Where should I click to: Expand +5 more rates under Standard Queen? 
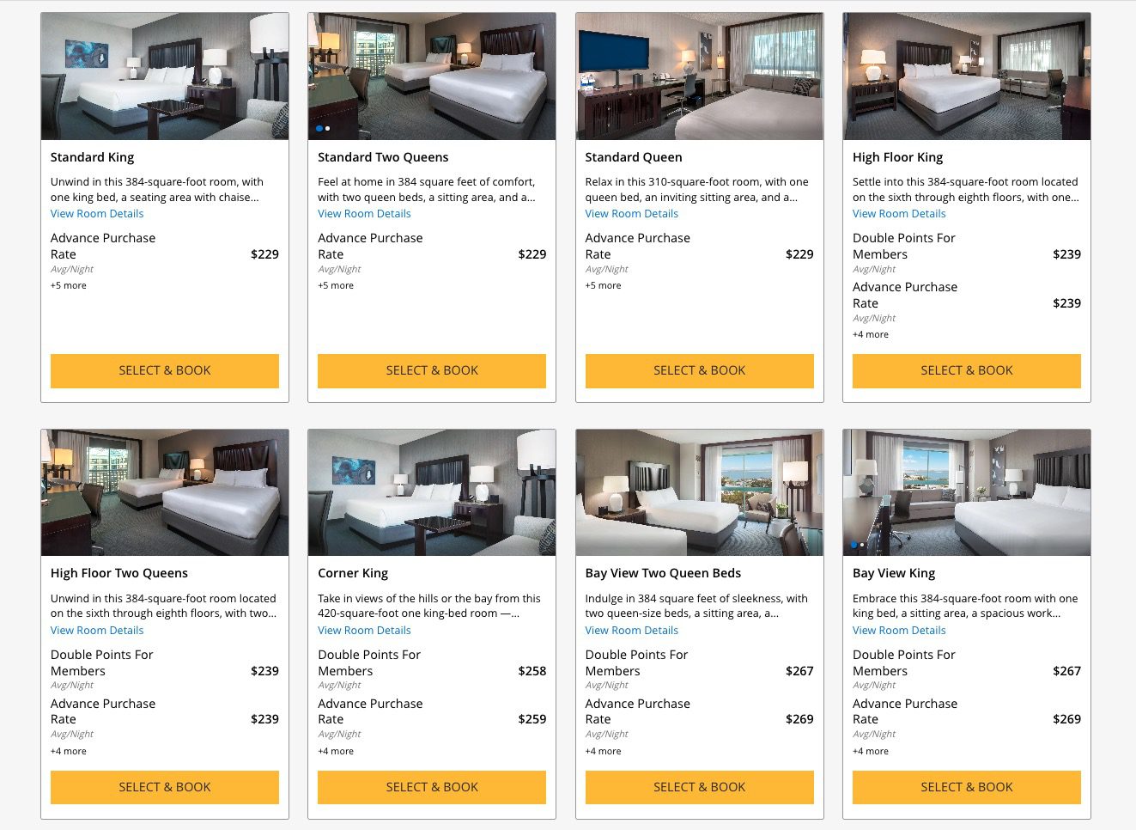(x=604, y=284)
